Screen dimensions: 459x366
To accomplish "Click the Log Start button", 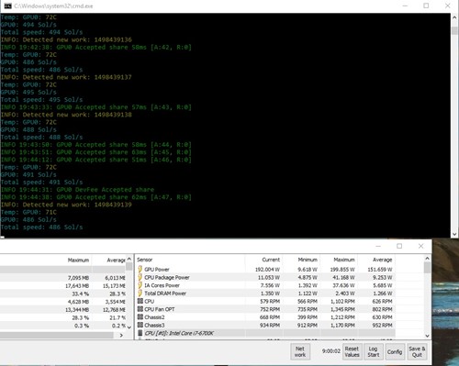I will (374, 351).
